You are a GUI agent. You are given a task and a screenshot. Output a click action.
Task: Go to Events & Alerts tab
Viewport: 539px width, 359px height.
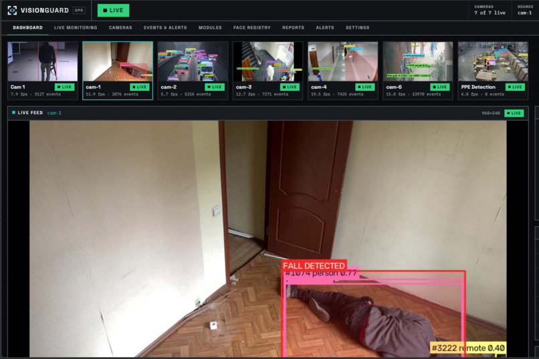coord(165,28)
